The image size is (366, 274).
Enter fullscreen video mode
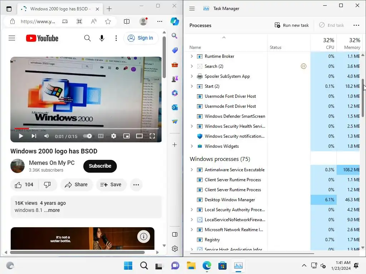[152, 136]
